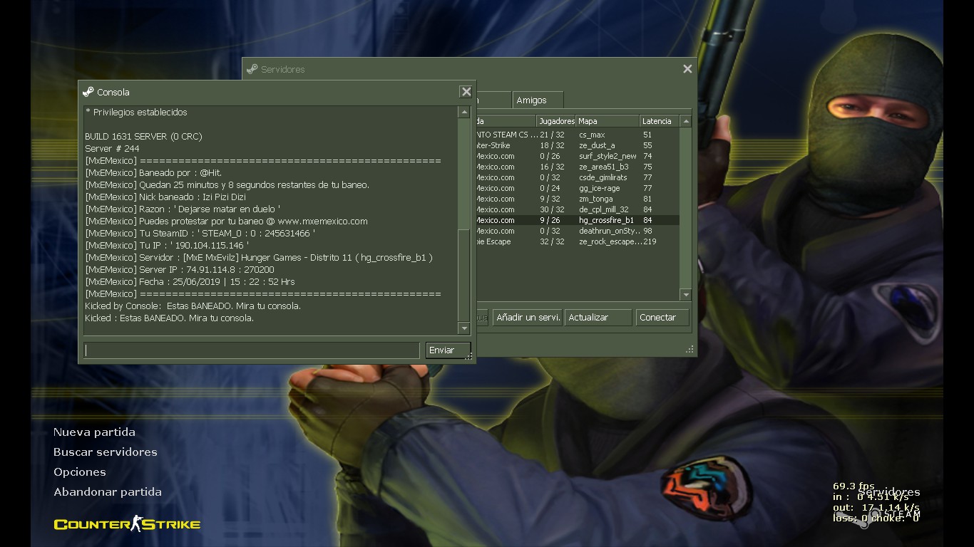
Task: Select the ze_area51_b3 server row
Action: click(578, 167)
